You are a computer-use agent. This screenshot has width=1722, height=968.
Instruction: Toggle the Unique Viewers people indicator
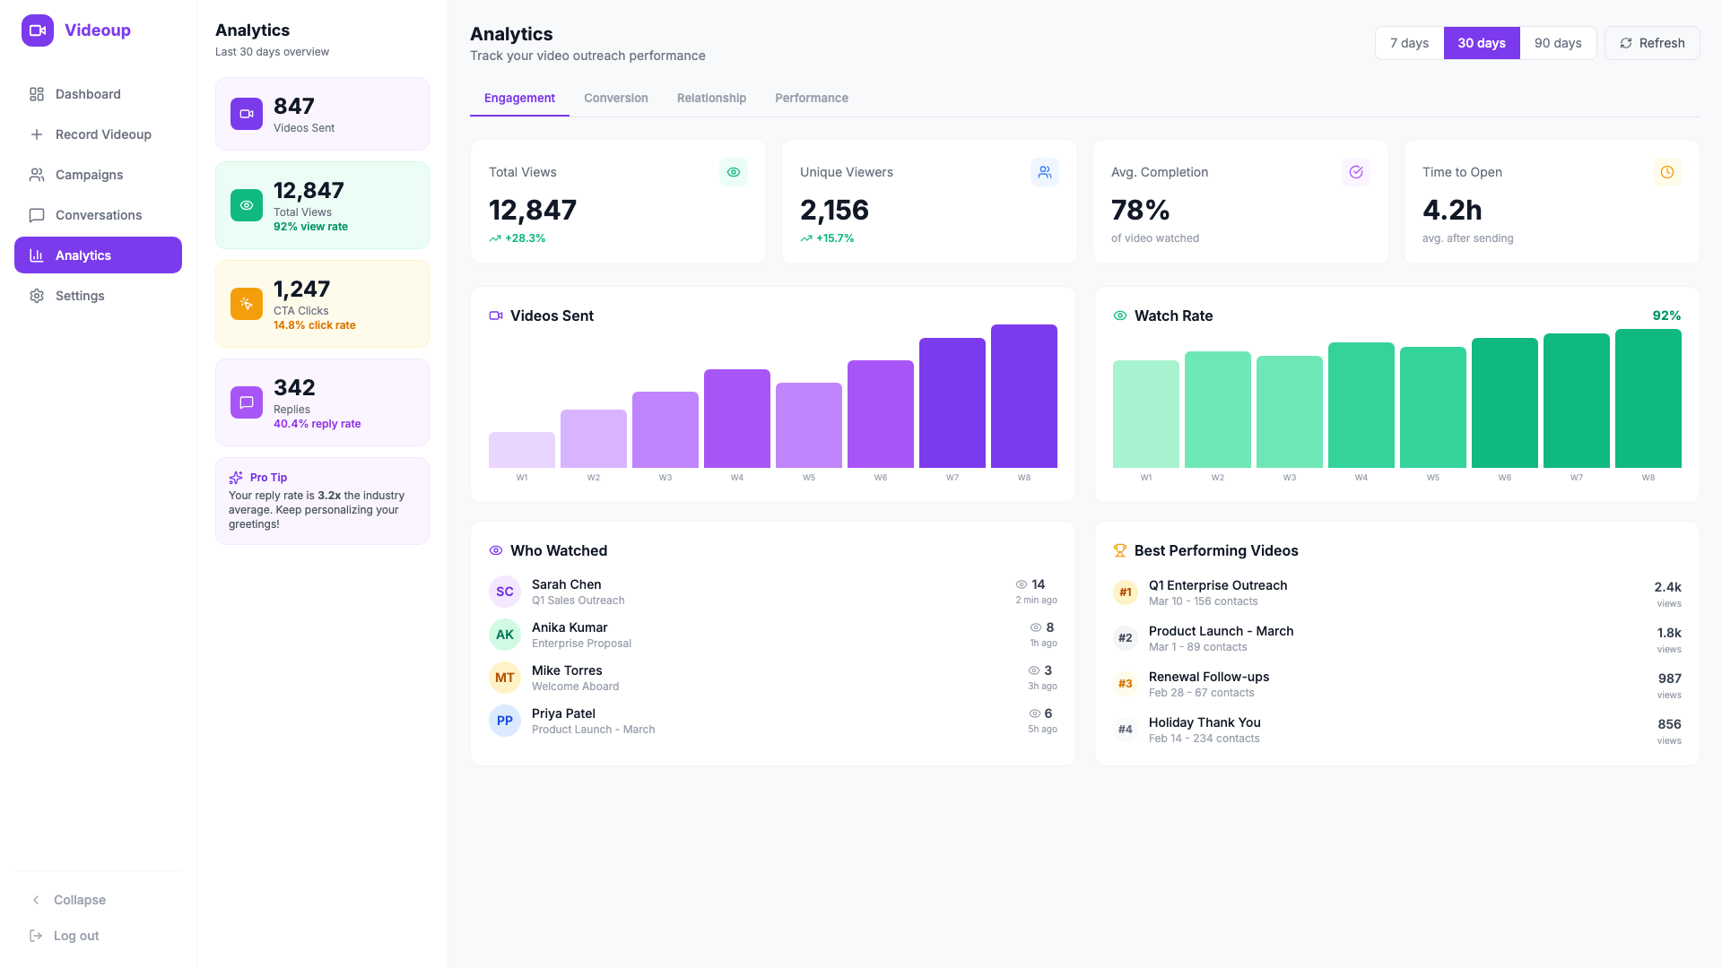tap(1044, 171)
